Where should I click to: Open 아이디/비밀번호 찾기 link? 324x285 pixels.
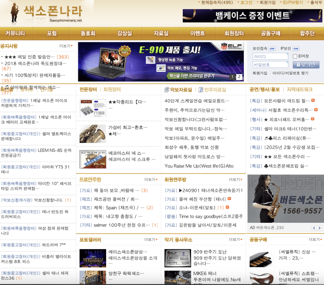coord(290,73)
